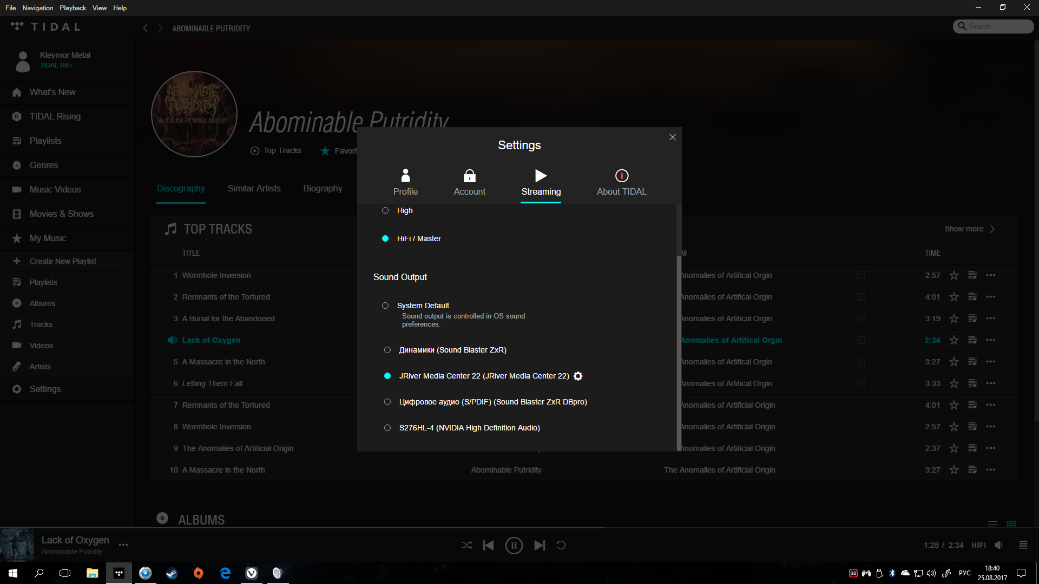Image resolution: width=1039 pixels, height=584 pixels.
Task: Pause the current track
Action: pos(514,545)
